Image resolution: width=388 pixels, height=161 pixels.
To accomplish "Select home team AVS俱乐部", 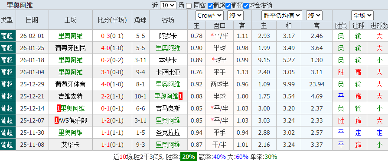I will [x=73, y=120].
